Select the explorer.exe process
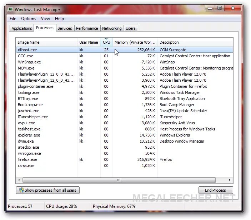 [x=124, y=135]
